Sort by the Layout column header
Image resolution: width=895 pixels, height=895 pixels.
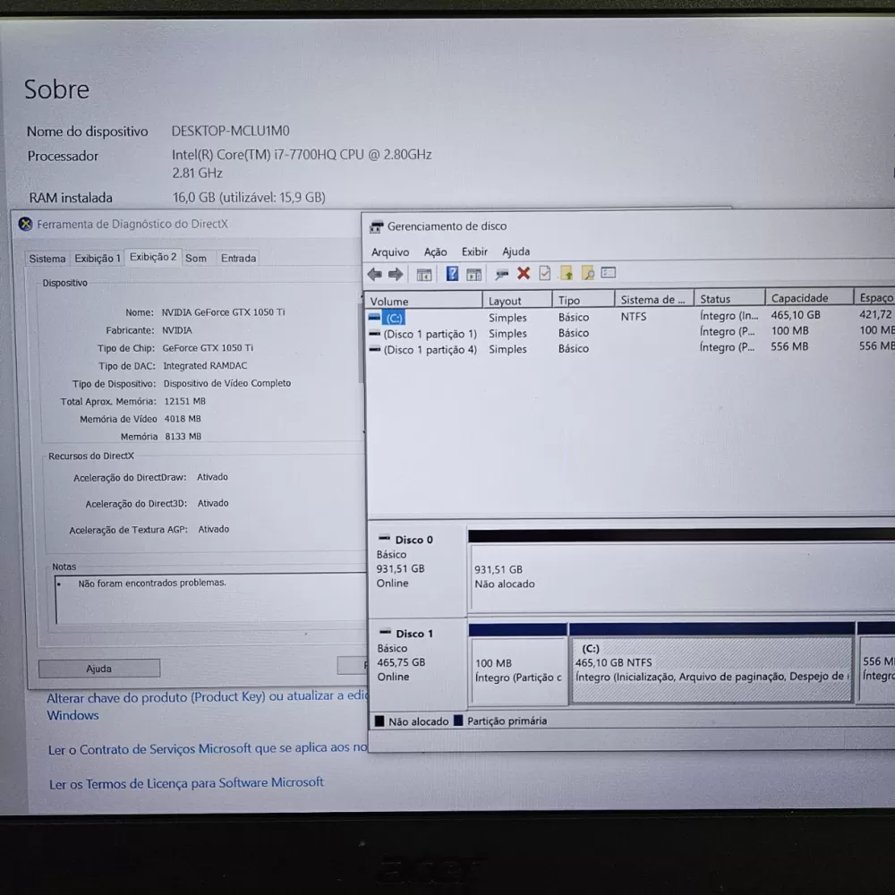tap(517, 300)
